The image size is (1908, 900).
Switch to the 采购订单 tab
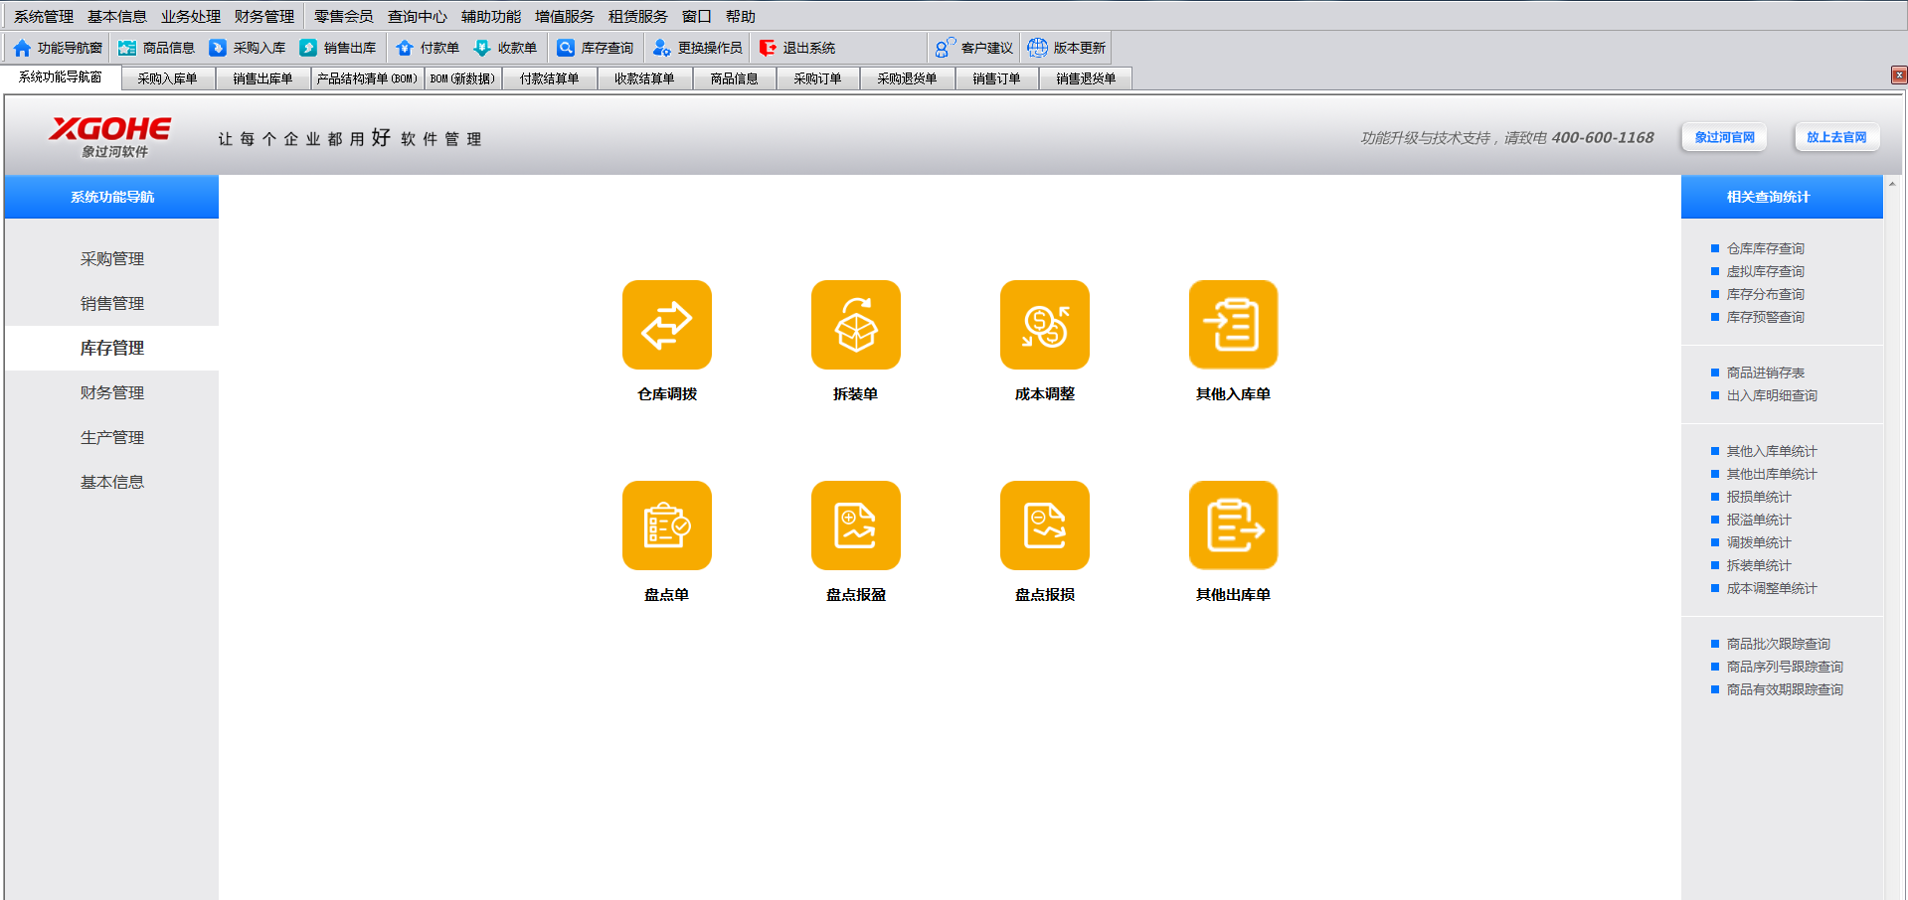click(818, 78)
